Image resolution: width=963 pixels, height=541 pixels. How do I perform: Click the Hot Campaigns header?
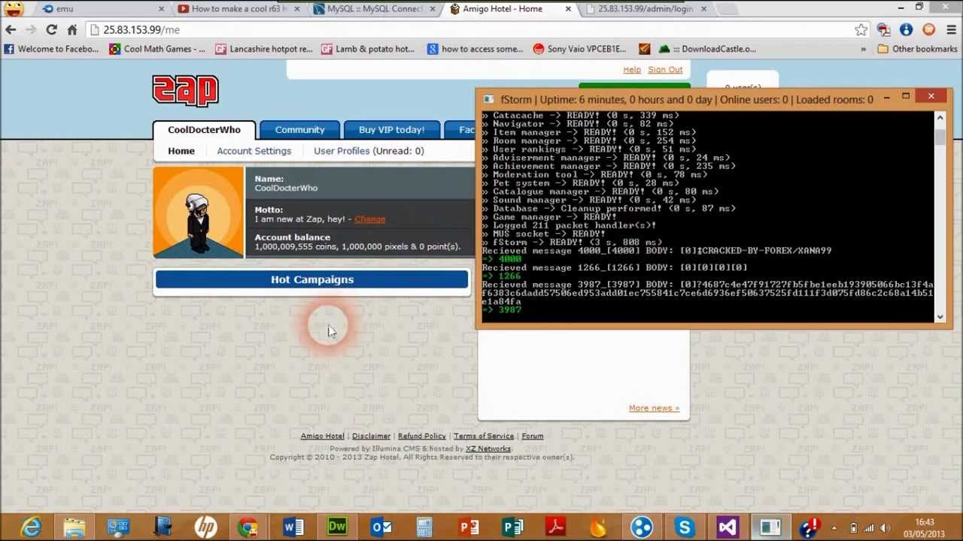coord(311,280)
